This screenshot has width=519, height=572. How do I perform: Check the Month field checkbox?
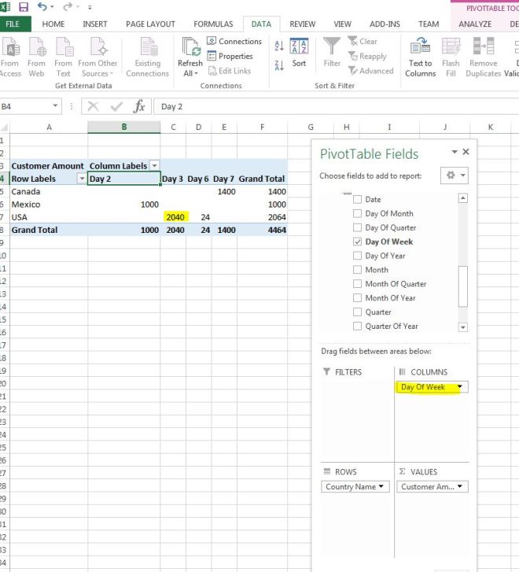click(358, 270)
